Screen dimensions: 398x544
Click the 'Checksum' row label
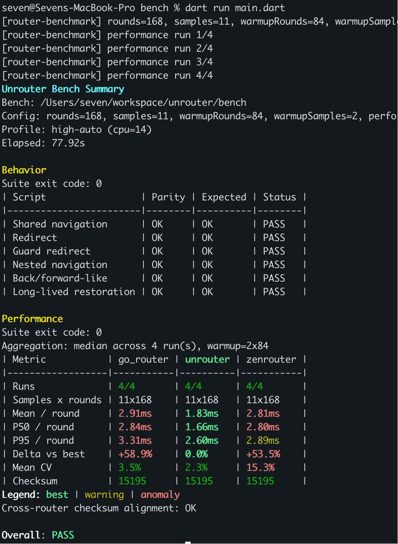click(35, 481)
